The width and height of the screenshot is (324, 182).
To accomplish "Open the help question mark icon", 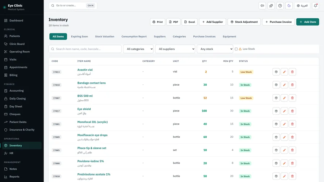I will point(280,5).
